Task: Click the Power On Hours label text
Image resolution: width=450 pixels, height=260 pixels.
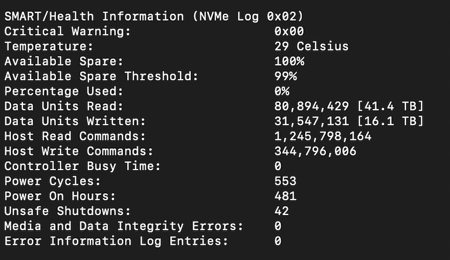Action: [60, 196]
